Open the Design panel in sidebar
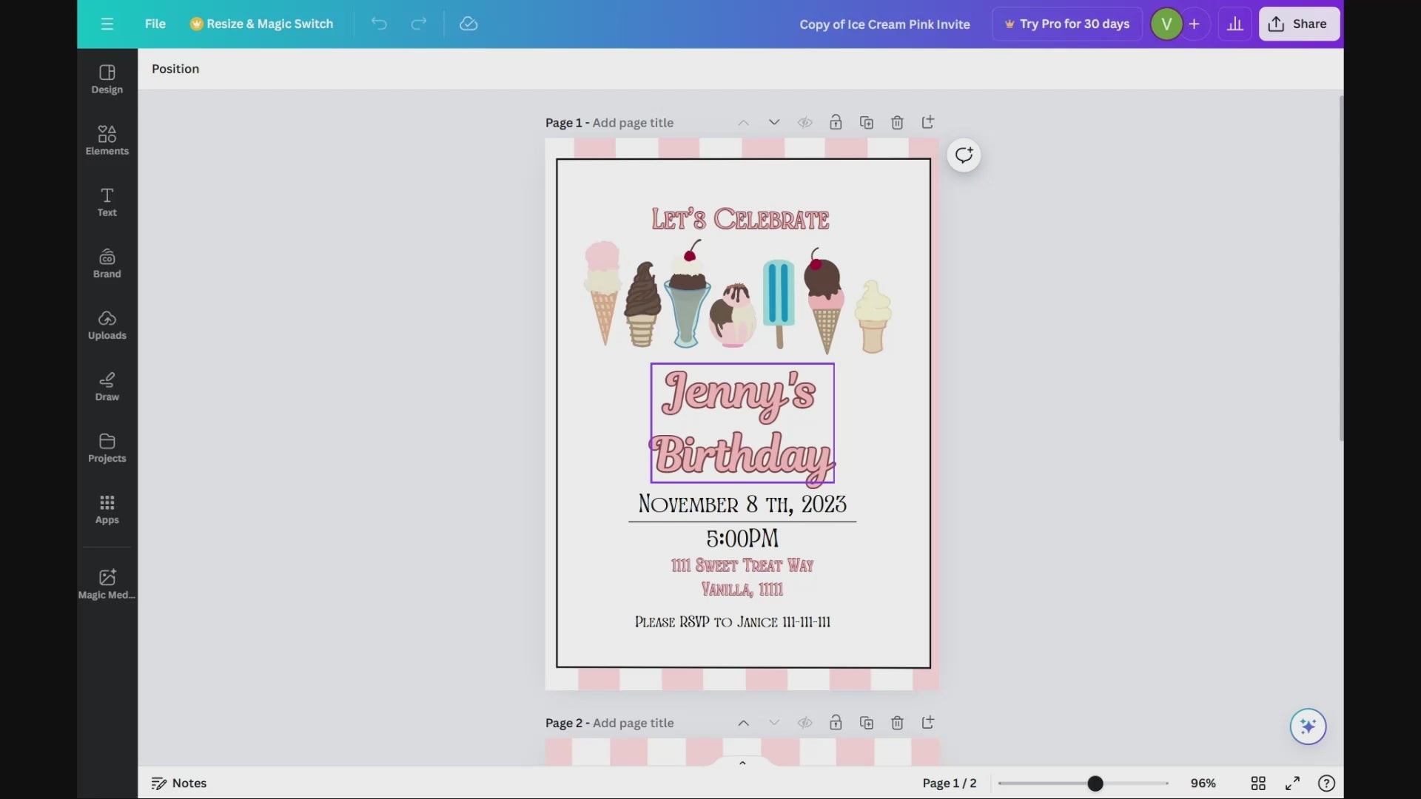The width and height of the screenshot is (1421, 799). click(x=107, y=79)
